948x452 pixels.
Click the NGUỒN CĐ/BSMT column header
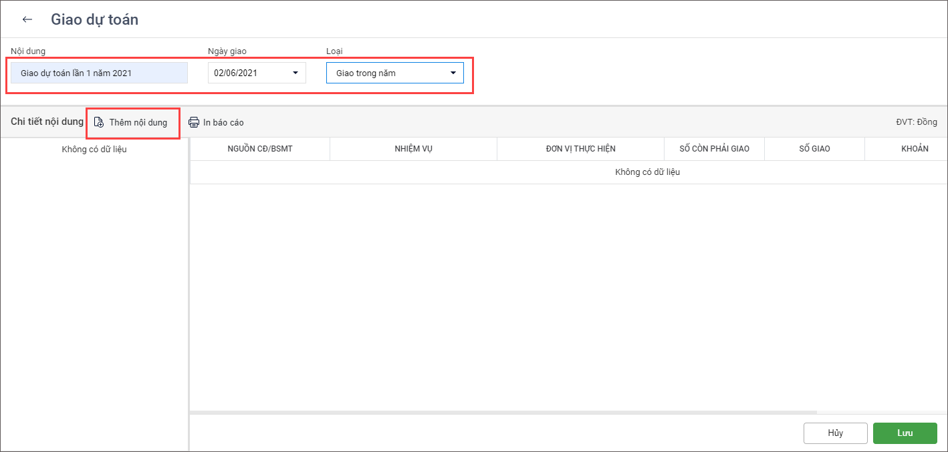point(259,149)
